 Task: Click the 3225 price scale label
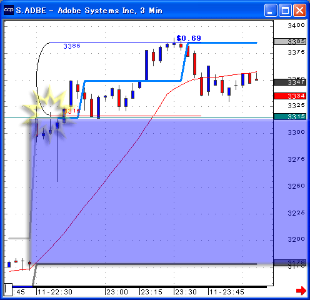click(296, 213)
